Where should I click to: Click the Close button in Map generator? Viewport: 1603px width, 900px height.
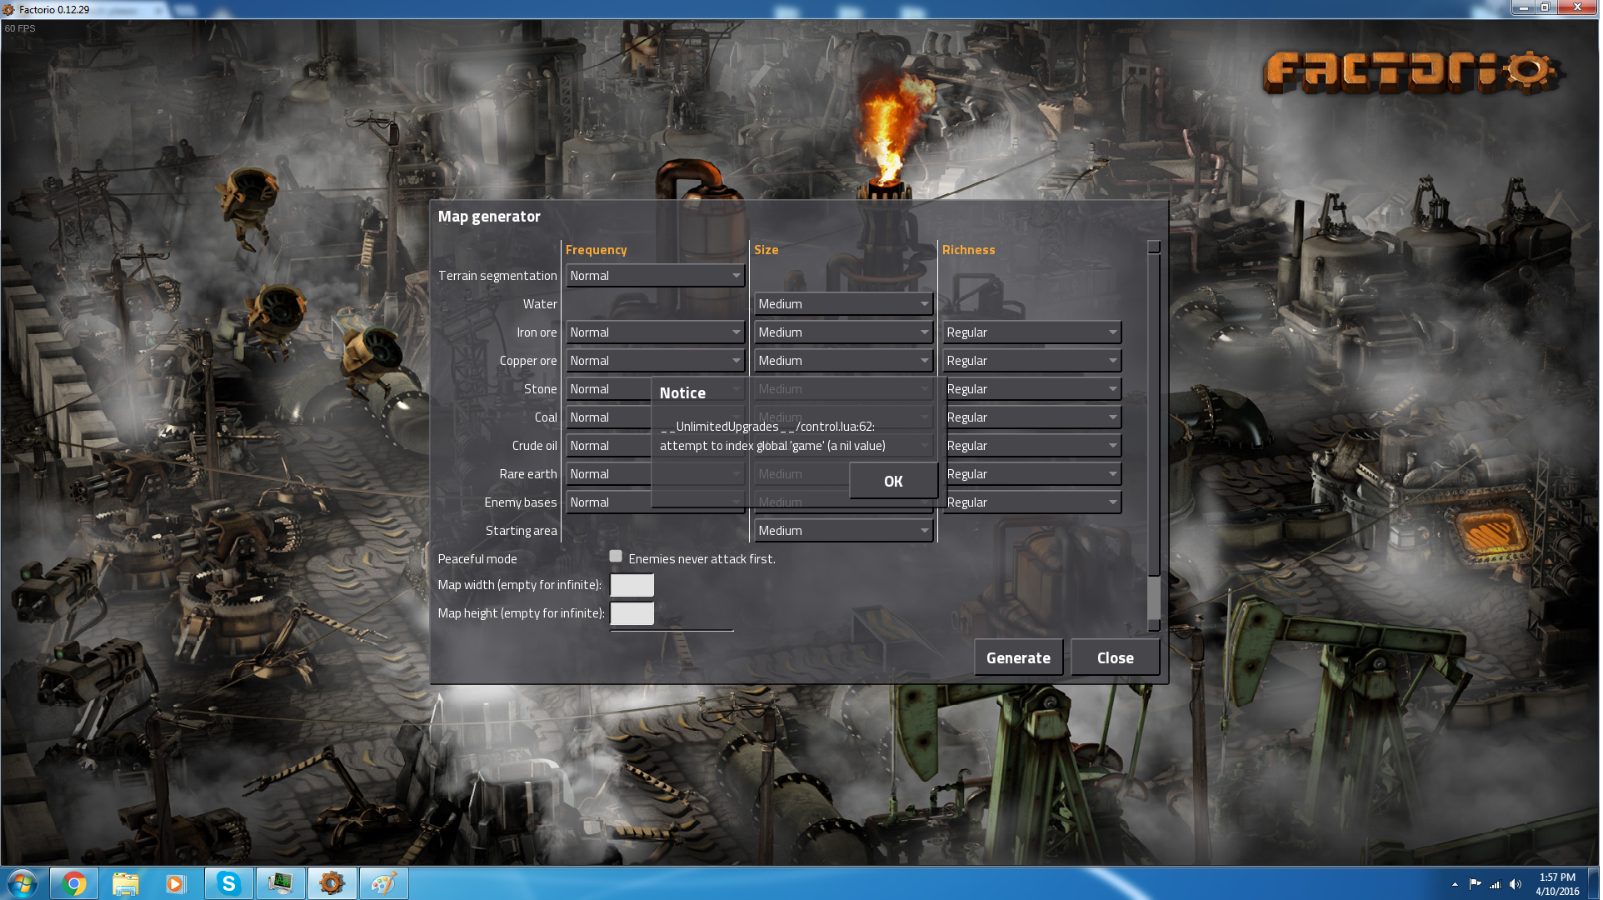click(1116, 658)
